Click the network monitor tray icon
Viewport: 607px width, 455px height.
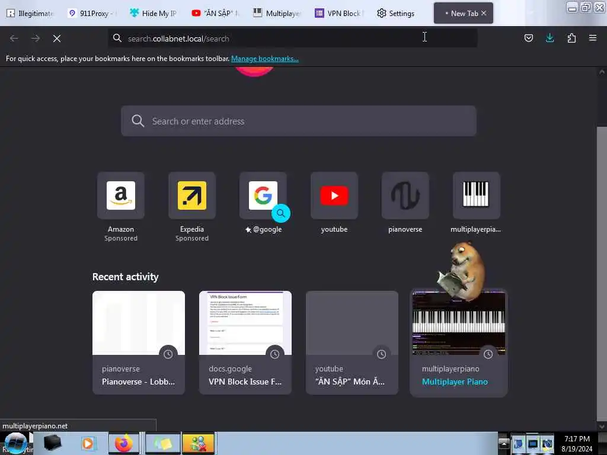point(533,443)
